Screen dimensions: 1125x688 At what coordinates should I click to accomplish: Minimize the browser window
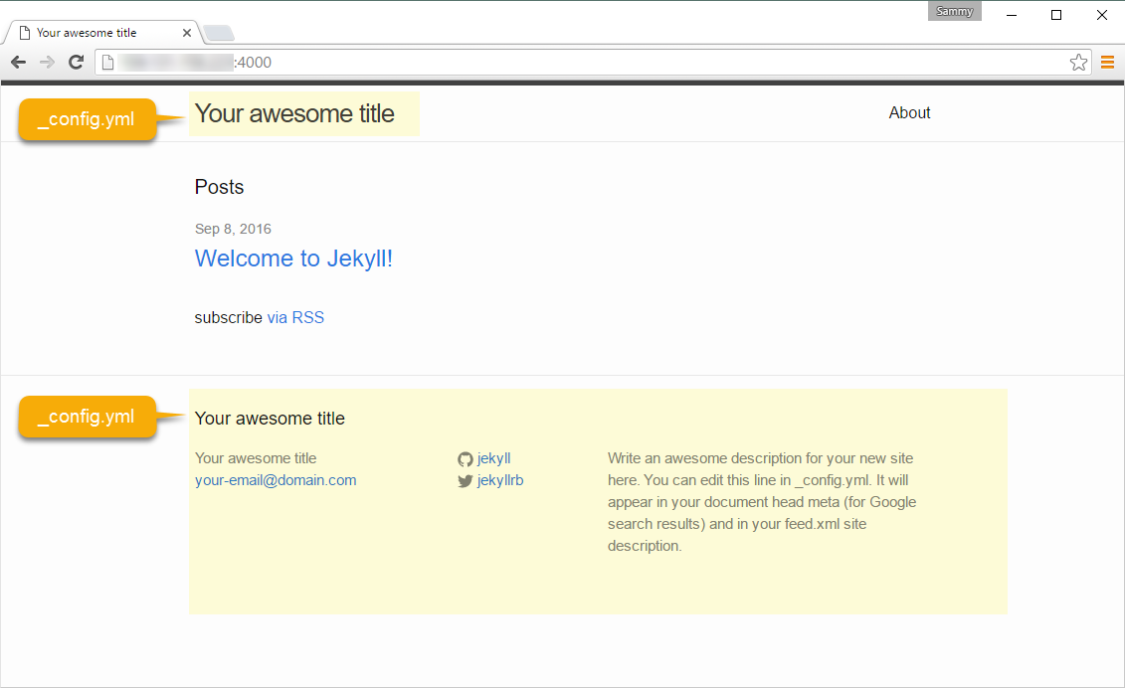[1012, 15]
